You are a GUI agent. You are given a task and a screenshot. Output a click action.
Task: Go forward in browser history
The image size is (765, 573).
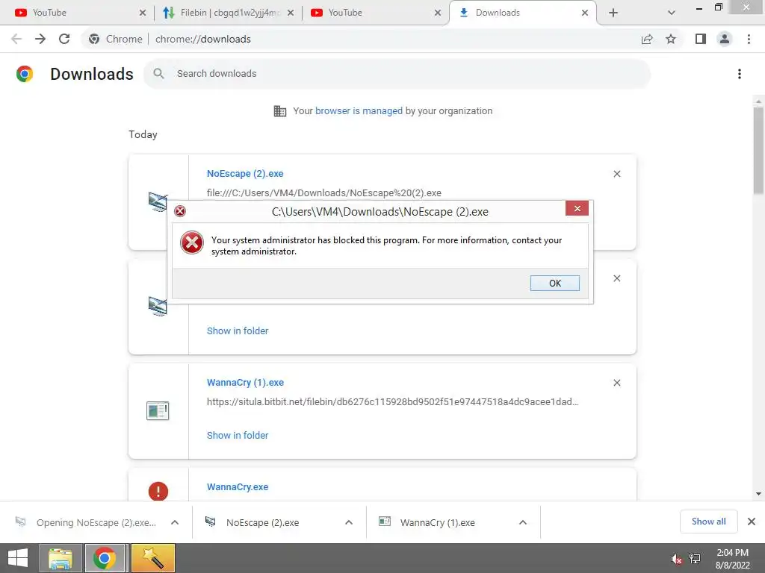[40, 39]
